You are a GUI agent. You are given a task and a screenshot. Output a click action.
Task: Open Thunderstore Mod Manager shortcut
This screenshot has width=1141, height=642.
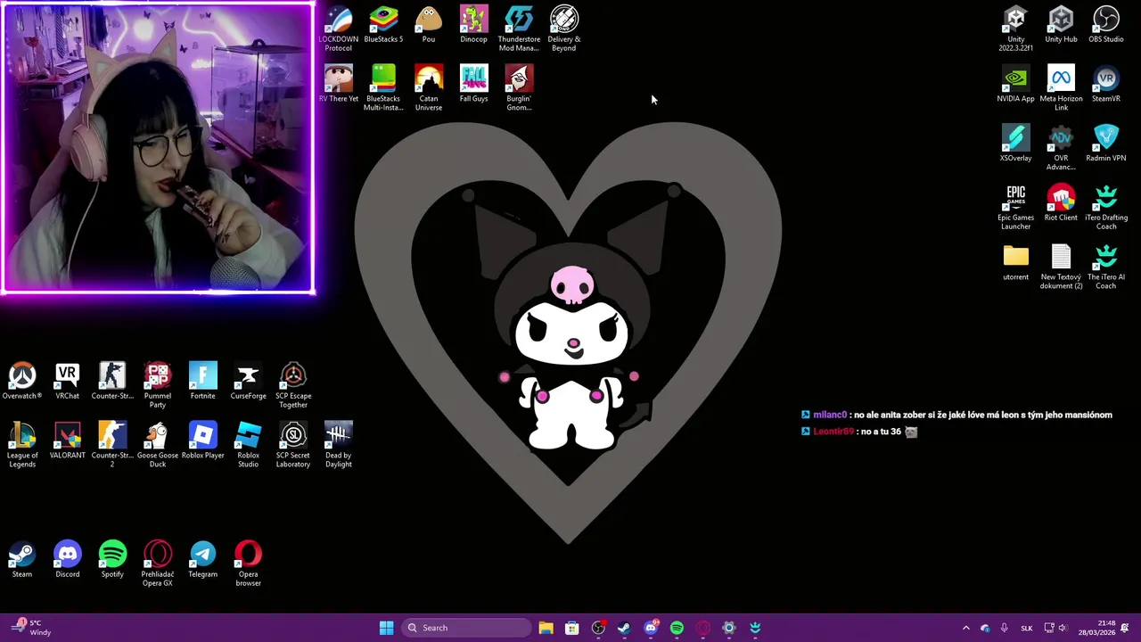click(x=519, y=29)
